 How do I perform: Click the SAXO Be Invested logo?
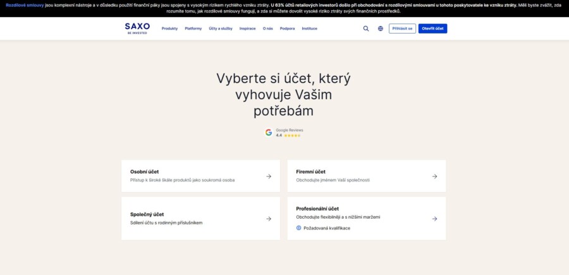point(137,28)
